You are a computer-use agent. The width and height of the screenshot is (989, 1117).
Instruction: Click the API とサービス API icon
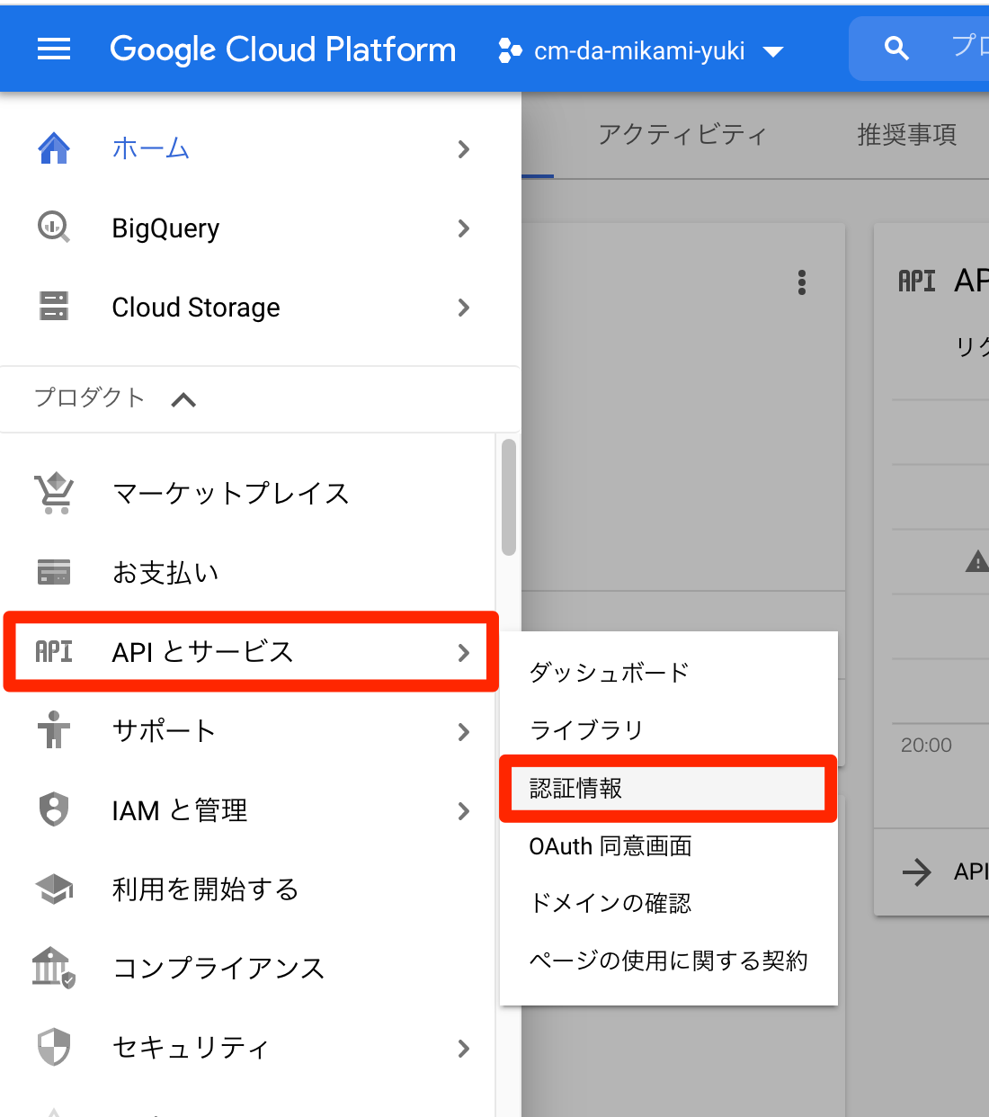tap(54, 652)
